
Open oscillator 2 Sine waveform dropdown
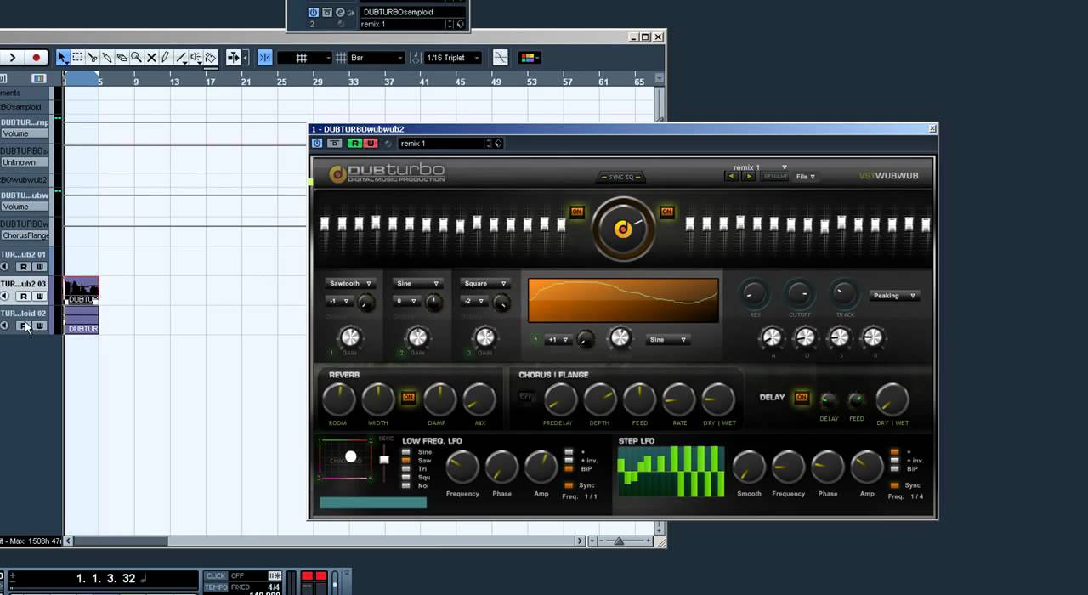pos(417,283)
